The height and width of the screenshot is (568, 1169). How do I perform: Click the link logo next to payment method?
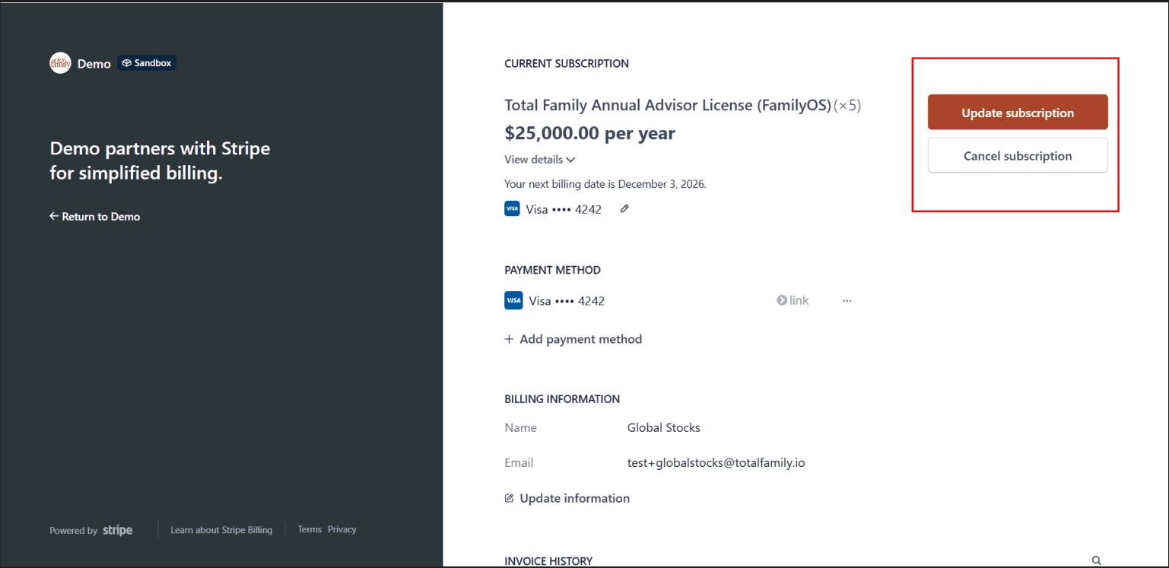point(793,300)
